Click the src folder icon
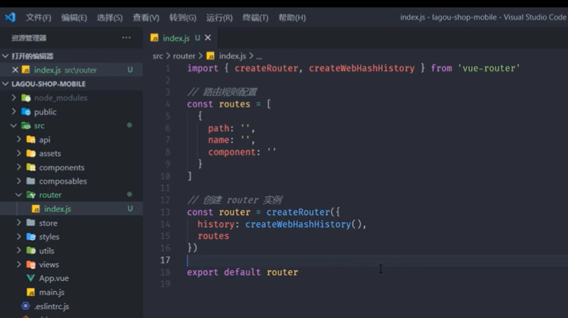Screen dimensions: 568x318 point(25,126)
